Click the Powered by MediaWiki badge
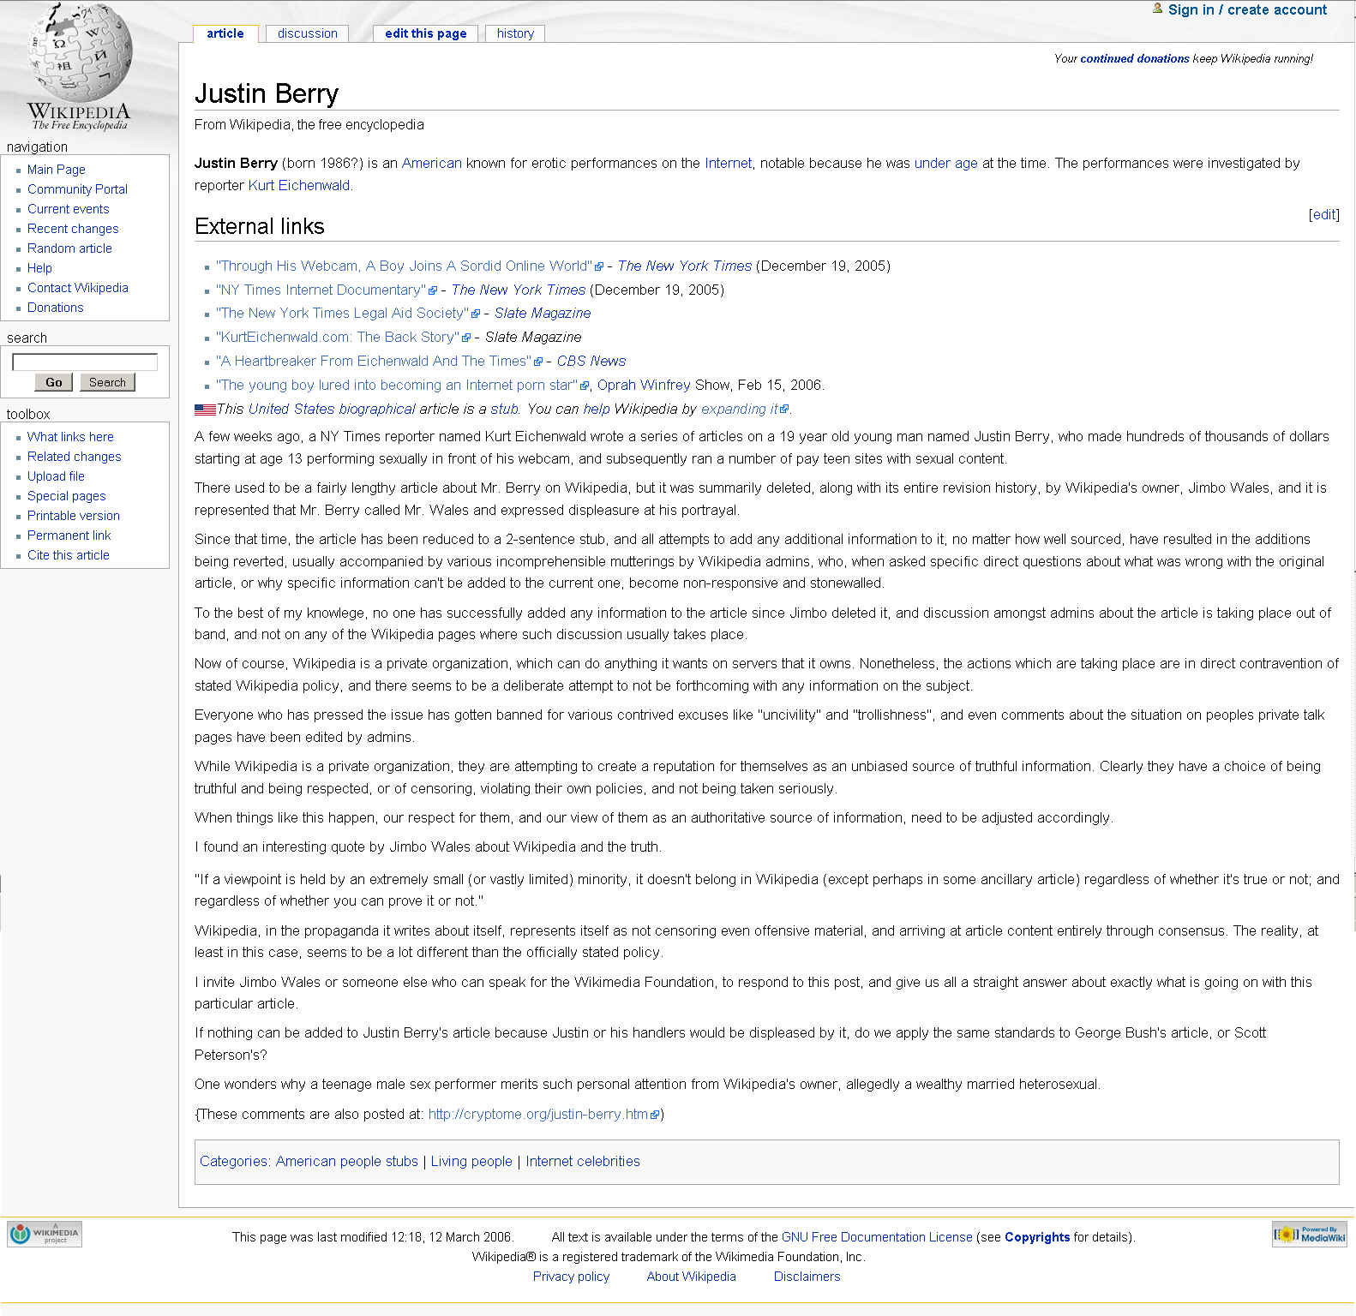Image resolution: width=1356 pixels, height=1316 pixels. pyautogui.click(x=1309, y=1234)
